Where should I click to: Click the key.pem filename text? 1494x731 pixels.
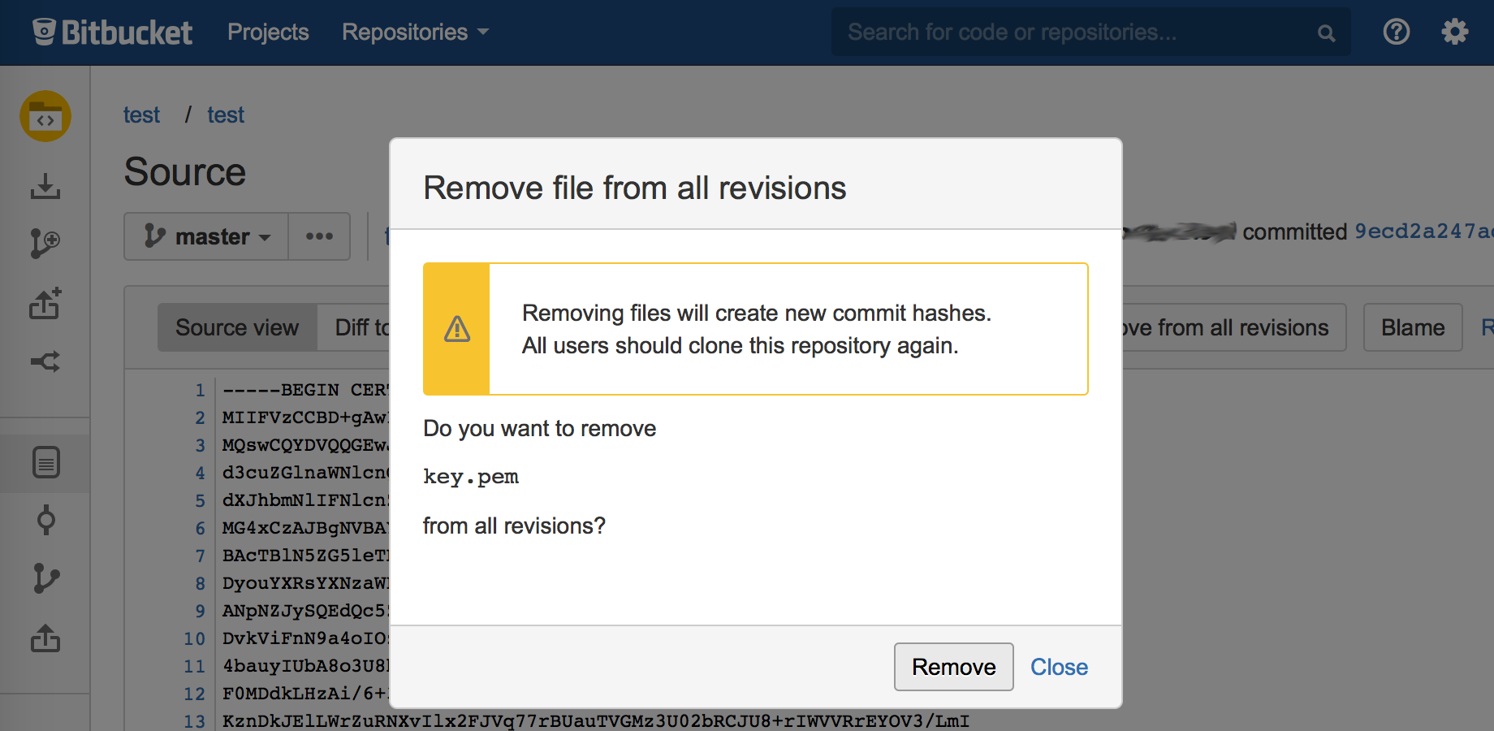coord(471,477)
